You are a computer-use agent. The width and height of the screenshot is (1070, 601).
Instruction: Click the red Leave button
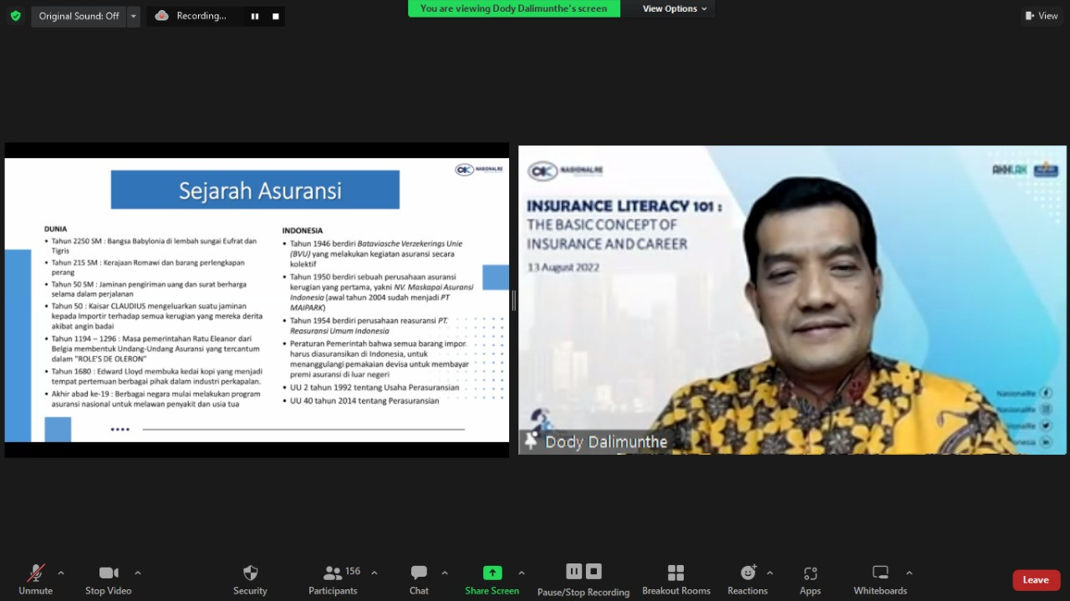pyautogui.click(x=1037, y=580)
